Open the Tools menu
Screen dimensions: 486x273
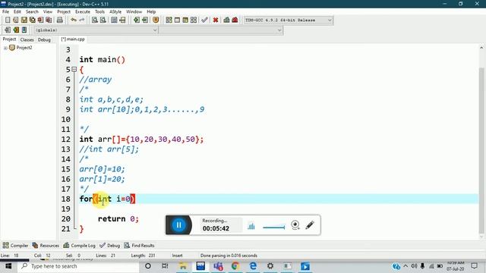click(99, 12)
